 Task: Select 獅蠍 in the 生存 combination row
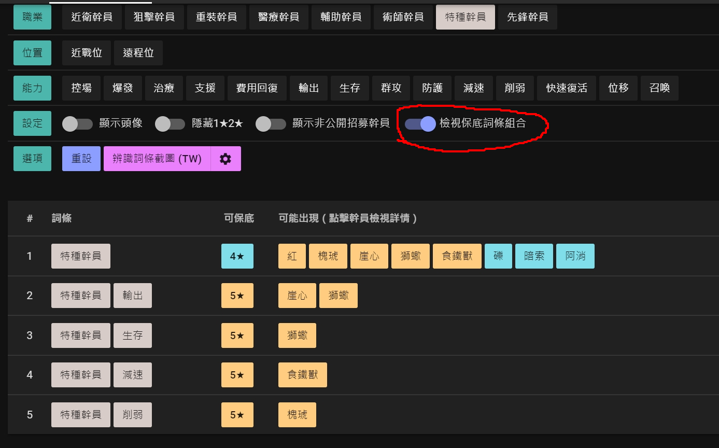click(x=297, y=335)
